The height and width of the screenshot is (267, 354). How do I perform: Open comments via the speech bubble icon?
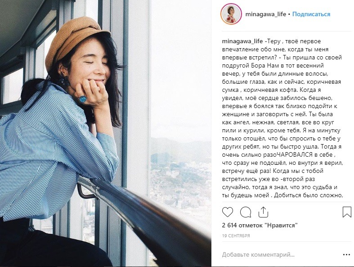click(246, 212)
